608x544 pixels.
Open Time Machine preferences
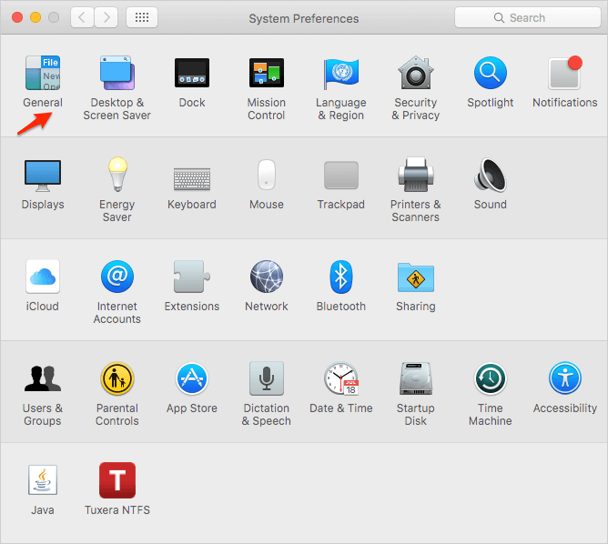pos(490,378)
